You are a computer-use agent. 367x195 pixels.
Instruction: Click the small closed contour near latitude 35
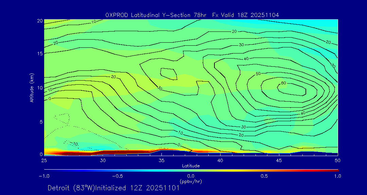169,73
